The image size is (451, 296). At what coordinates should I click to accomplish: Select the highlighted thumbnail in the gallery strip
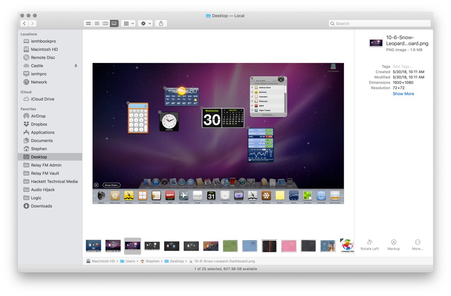point(133,246)
